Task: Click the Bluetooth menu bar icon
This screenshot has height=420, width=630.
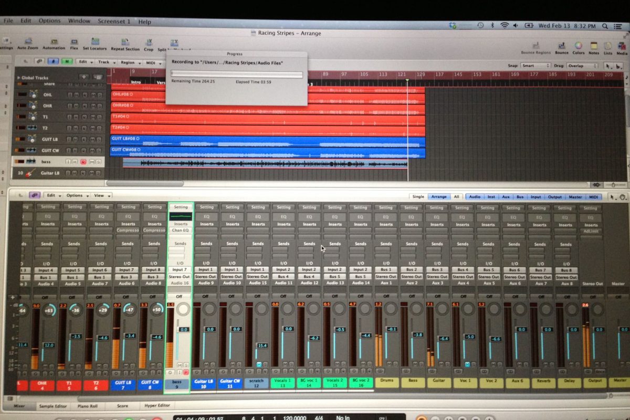Action: pyautogui.click(x=492, y=25)
